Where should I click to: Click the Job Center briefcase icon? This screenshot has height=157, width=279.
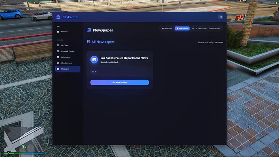[58, 45]
